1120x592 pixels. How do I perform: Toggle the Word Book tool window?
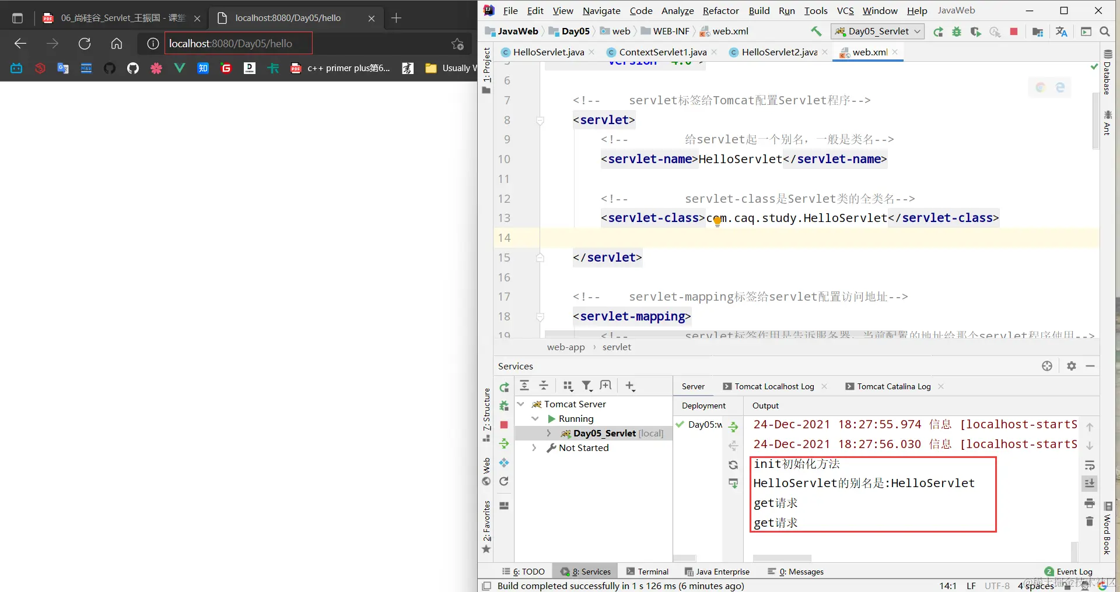pos(1107,528)
